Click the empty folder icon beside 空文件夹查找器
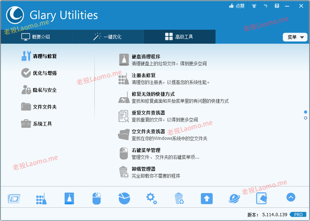This screenshot has height=221, width=310. (124, 135)
